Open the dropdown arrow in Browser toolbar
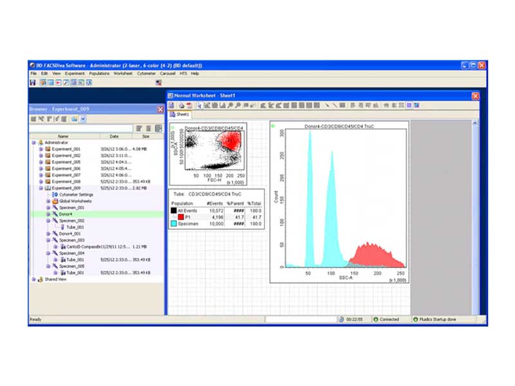This screenshot has height=386, width=515. 83,119
